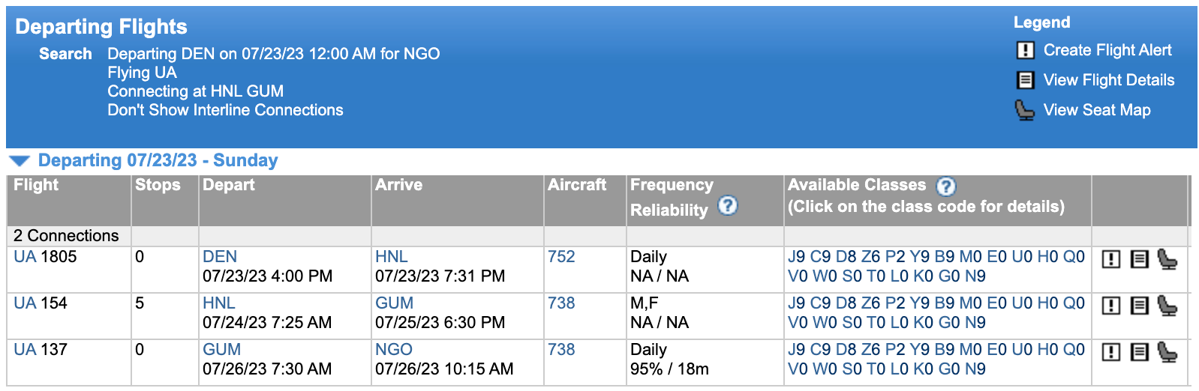
Task: Select J9 class code for UA 1805
Action: [x=796, y=257]
